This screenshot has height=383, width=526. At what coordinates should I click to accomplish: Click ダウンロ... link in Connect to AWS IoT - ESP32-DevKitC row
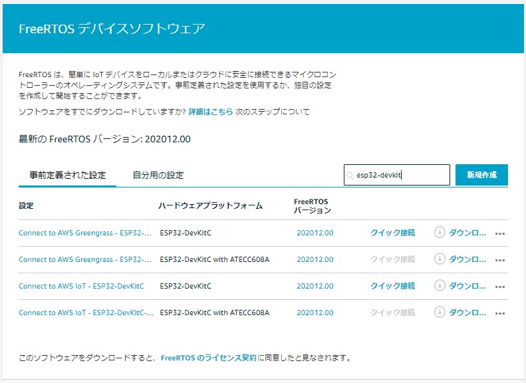(x=467, y=286)
